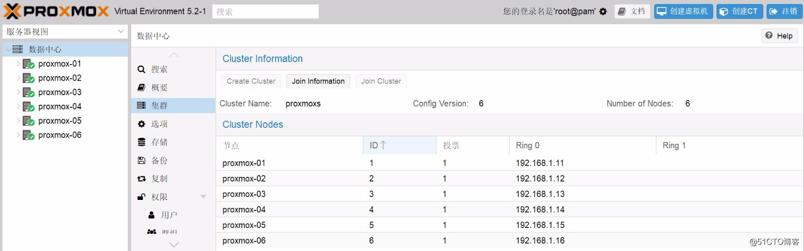The width and height of the screenshot is (804, 251).
Task: Sort by the 投票 column header
Action: (472, 145)
